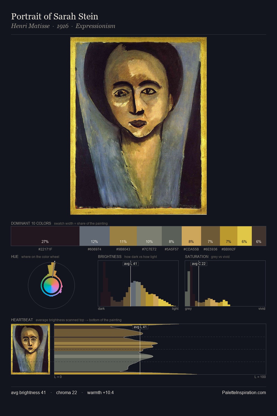Click 'swatch width = share of the painting' caption
The width and height of the screenshot is (277, 416).
coord(81,224)
